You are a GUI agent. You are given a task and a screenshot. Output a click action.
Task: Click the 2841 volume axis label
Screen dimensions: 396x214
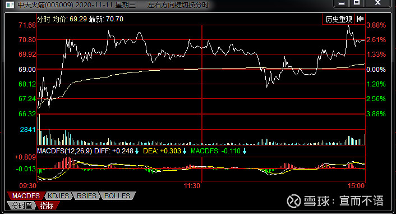tap(28, 130)
